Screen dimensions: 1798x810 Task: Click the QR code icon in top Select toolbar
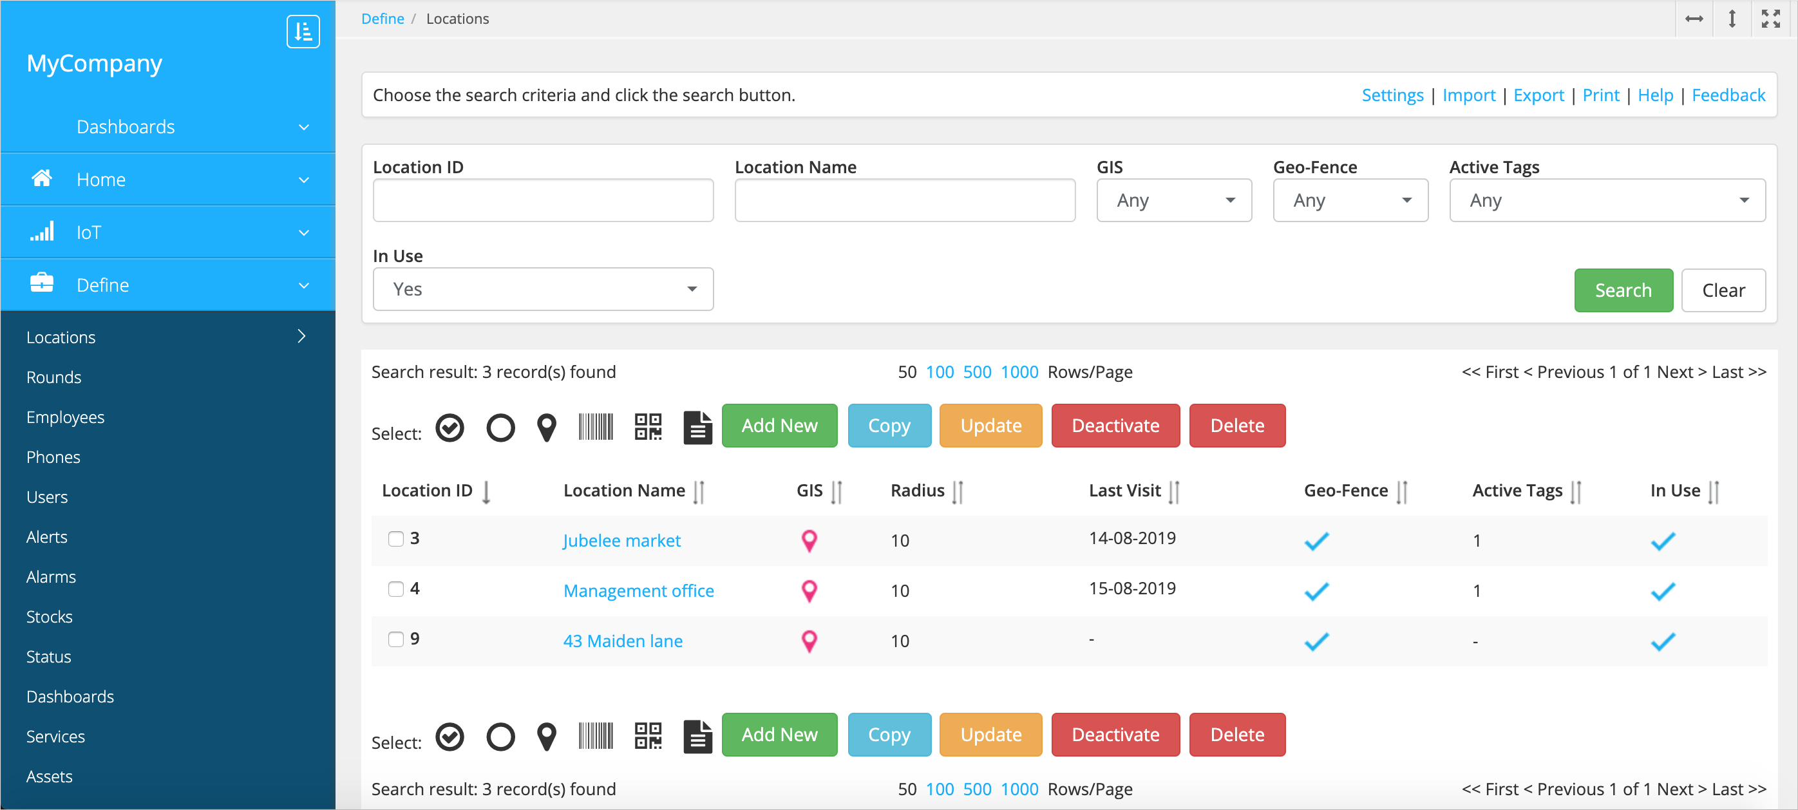[648, 426]
